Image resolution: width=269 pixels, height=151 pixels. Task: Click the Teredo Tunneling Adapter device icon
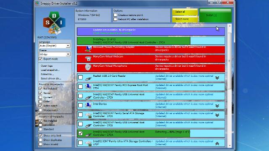[88, 49]
